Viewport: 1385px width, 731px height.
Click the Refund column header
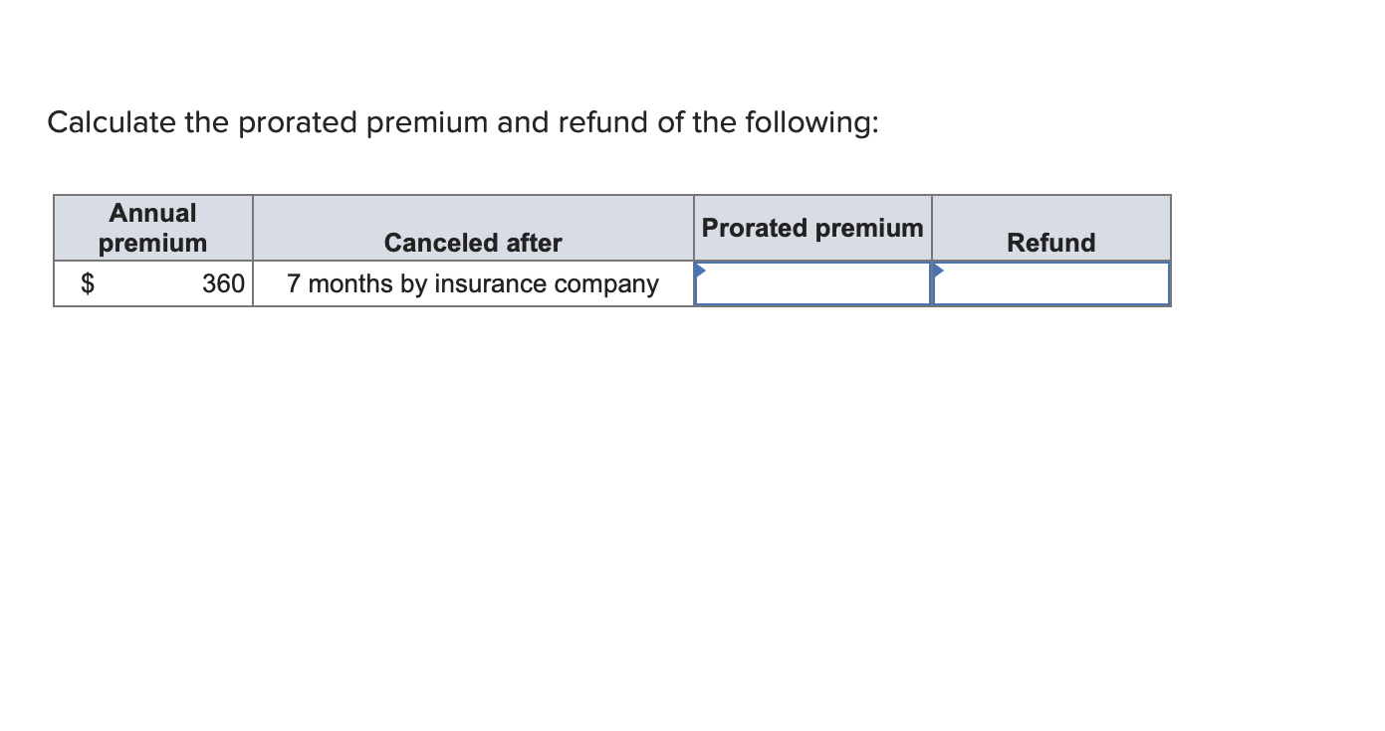1050,242
